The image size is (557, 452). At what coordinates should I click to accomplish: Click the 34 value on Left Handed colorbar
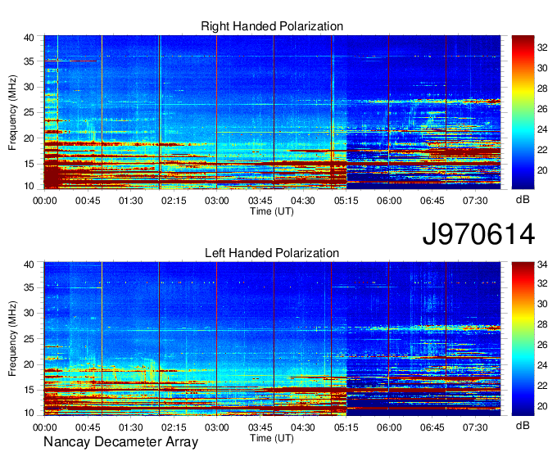tap(542, 264)
